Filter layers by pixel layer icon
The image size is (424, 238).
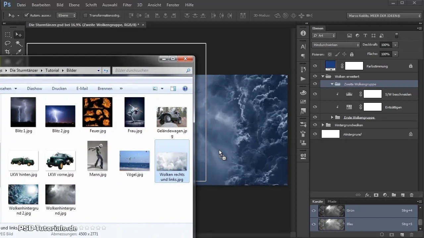349,35
